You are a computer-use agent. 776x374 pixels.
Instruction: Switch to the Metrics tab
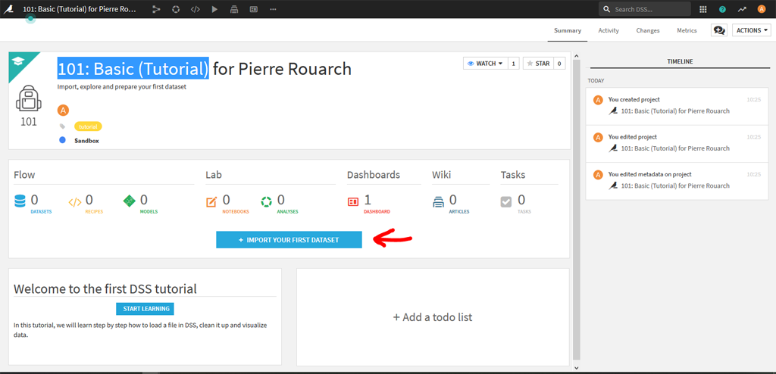[687, 31]
